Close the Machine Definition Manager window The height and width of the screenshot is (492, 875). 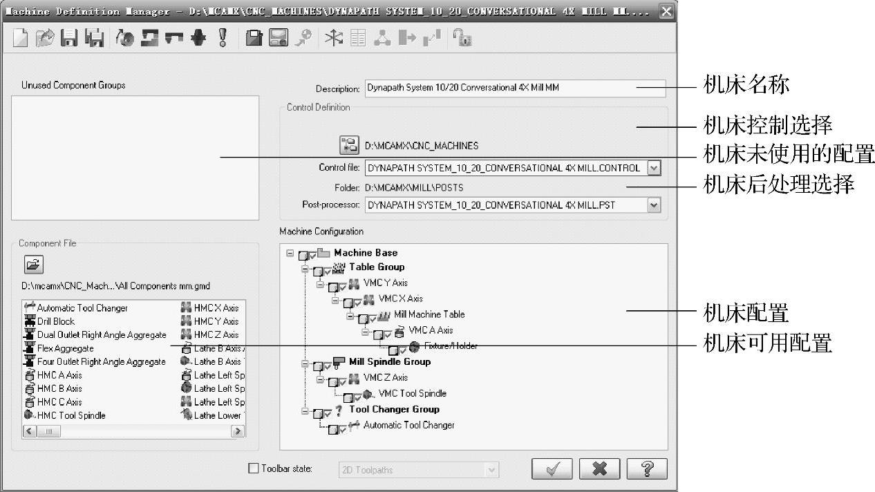(665, 10)
